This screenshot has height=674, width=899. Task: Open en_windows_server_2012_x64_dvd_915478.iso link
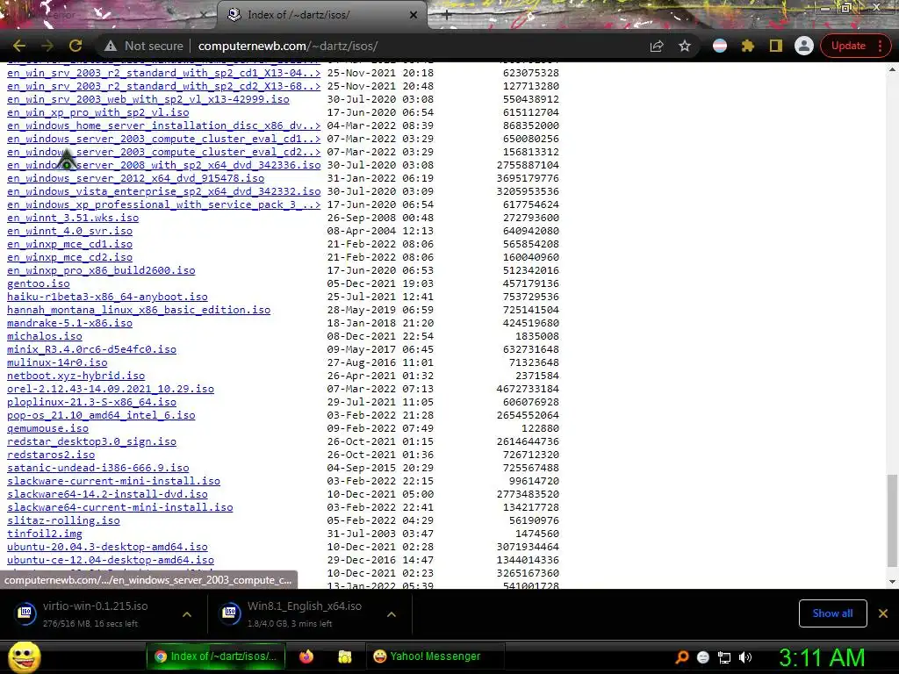pyautogui.click(x=135, y=178)
